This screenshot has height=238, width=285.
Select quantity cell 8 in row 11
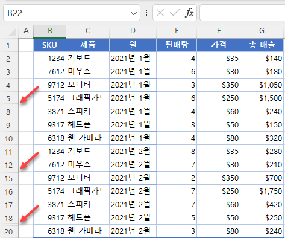(x=177, y=152)
